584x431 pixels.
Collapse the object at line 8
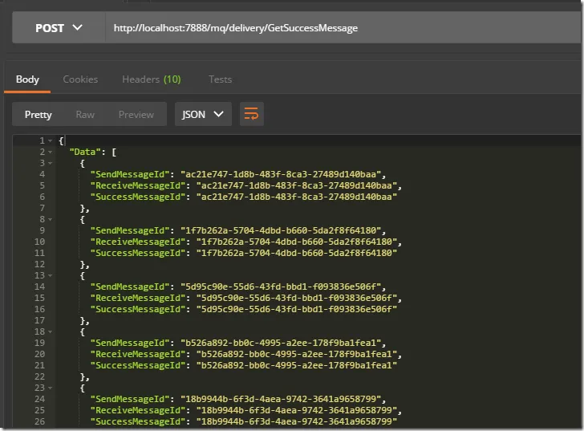point(51,219)
